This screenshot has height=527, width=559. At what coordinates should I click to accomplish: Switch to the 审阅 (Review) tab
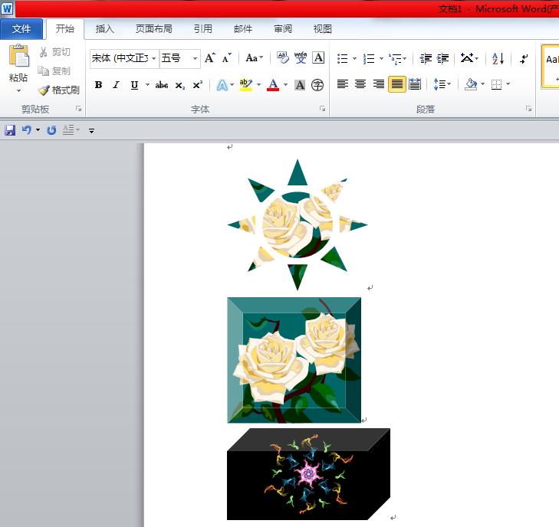(283, 29)
